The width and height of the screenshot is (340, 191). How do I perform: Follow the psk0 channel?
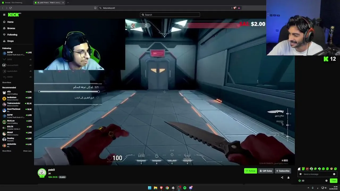point(250,171)
